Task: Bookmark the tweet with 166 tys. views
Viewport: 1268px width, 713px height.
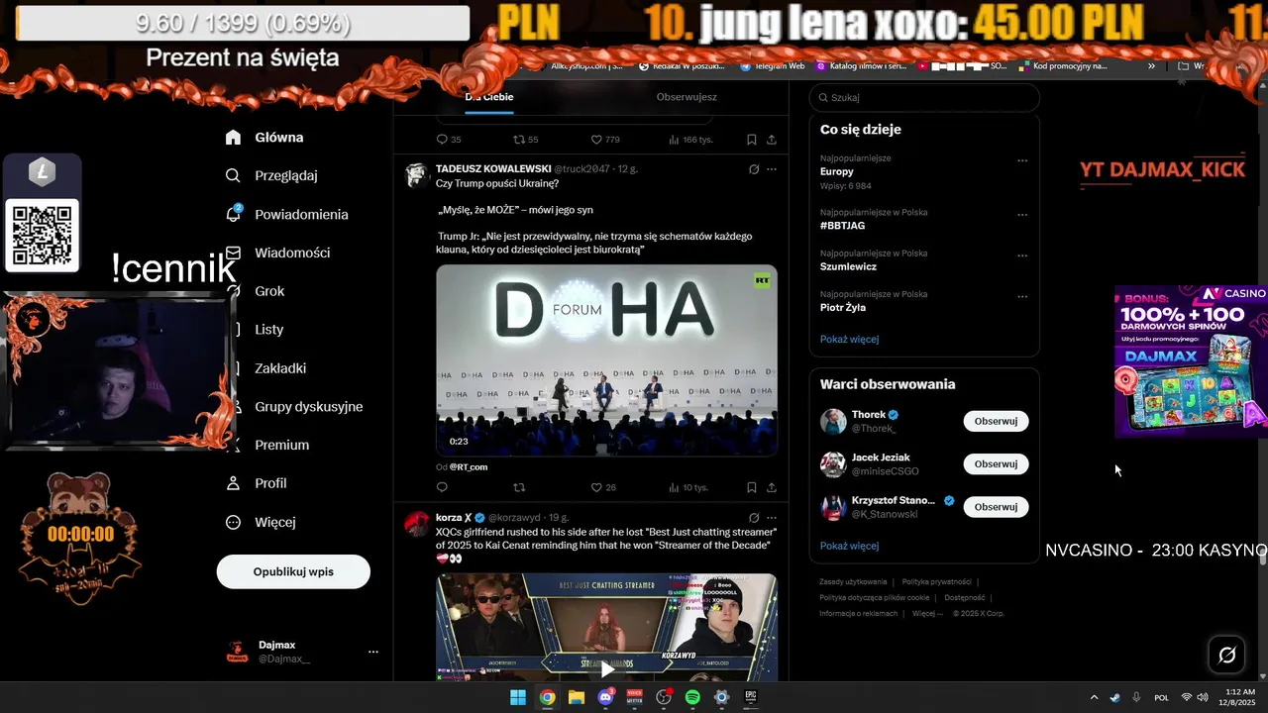Action: 752,140
